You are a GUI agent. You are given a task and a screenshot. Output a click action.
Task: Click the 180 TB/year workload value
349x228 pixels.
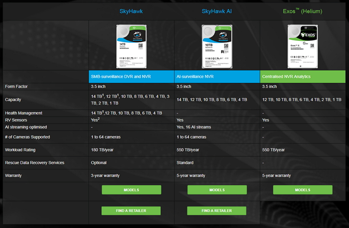(102, 150)
